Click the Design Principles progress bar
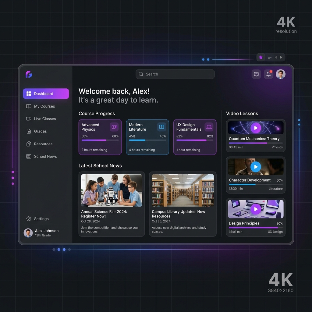The width and height of the screenshot is (312, 312). pyautogui.click(x=256, y=228)
